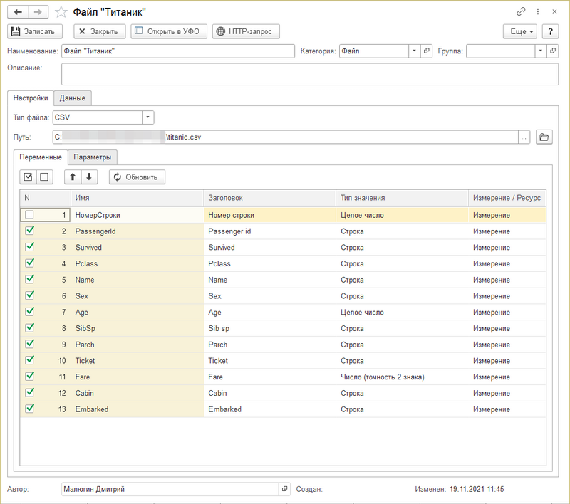Open the folder browse icon next to path
The width and height of the screenshot is (570, 504).
pyautogui.click(x=544, y=137)
